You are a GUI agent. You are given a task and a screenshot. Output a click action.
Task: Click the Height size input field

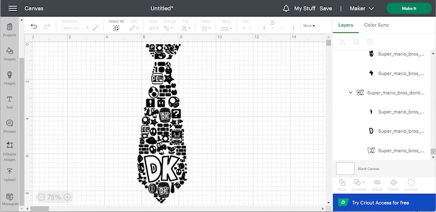[284, 28]
